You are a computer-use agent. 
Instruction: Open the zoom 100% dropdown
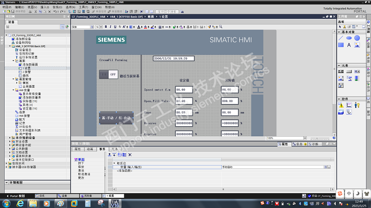click(x=305, y=138)
